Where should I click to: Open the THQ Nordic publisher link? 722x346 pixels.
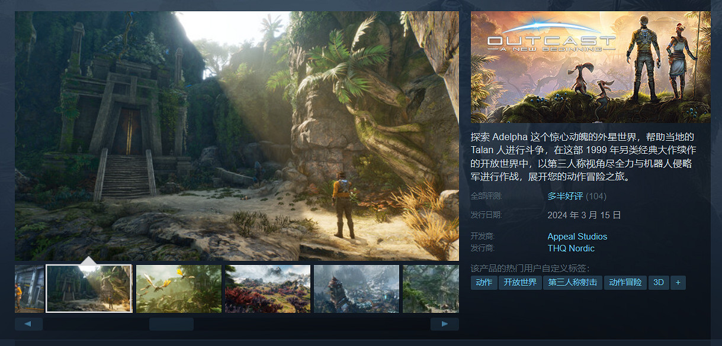[570, 248]
